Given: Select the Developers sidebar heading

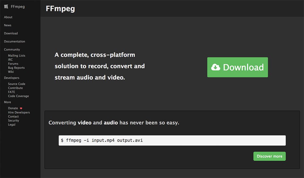Looking at the screenshot, I should 12,78.
